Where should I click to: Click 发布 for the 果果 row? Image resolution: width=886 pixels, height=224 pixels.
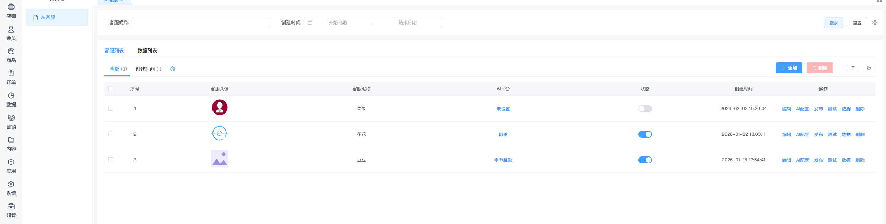[818, 109]
